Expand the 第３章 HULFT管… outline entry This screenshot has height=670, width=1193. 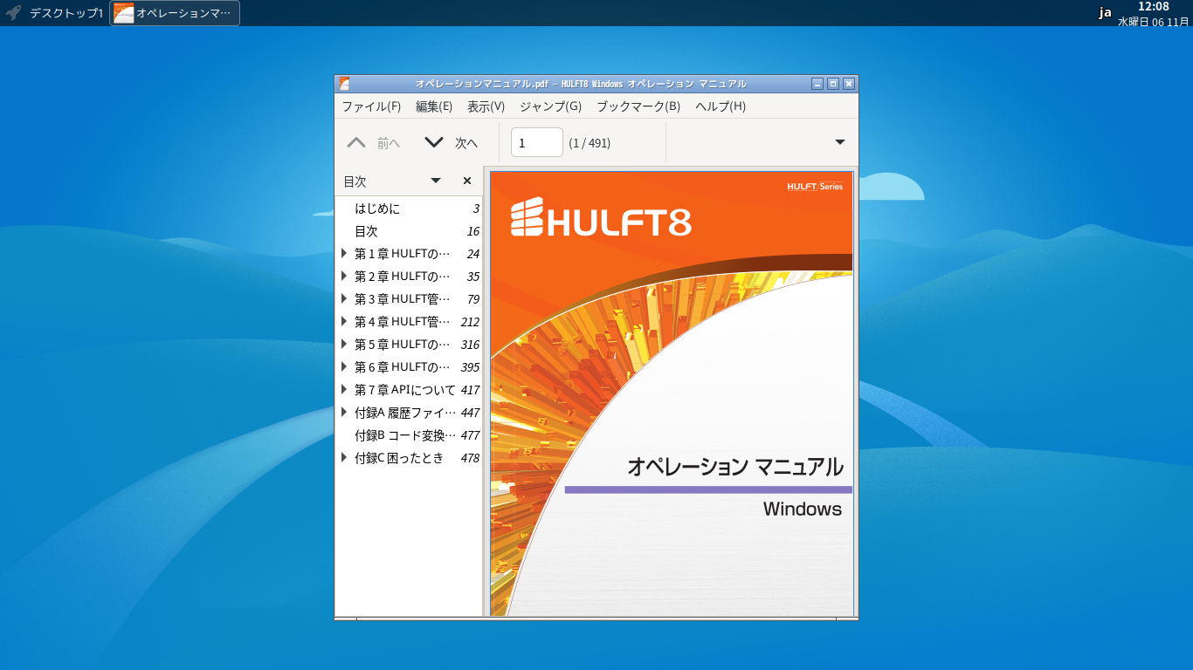click(344, 299)
